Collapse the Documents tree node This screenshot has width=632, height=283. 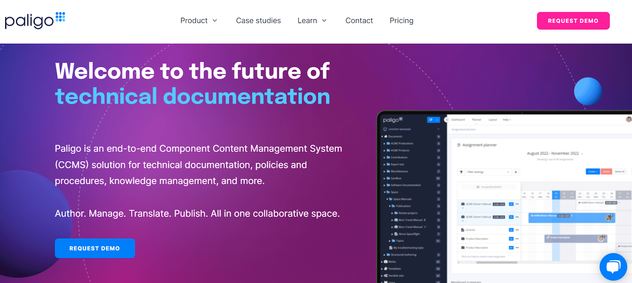(x=382, y=136)
